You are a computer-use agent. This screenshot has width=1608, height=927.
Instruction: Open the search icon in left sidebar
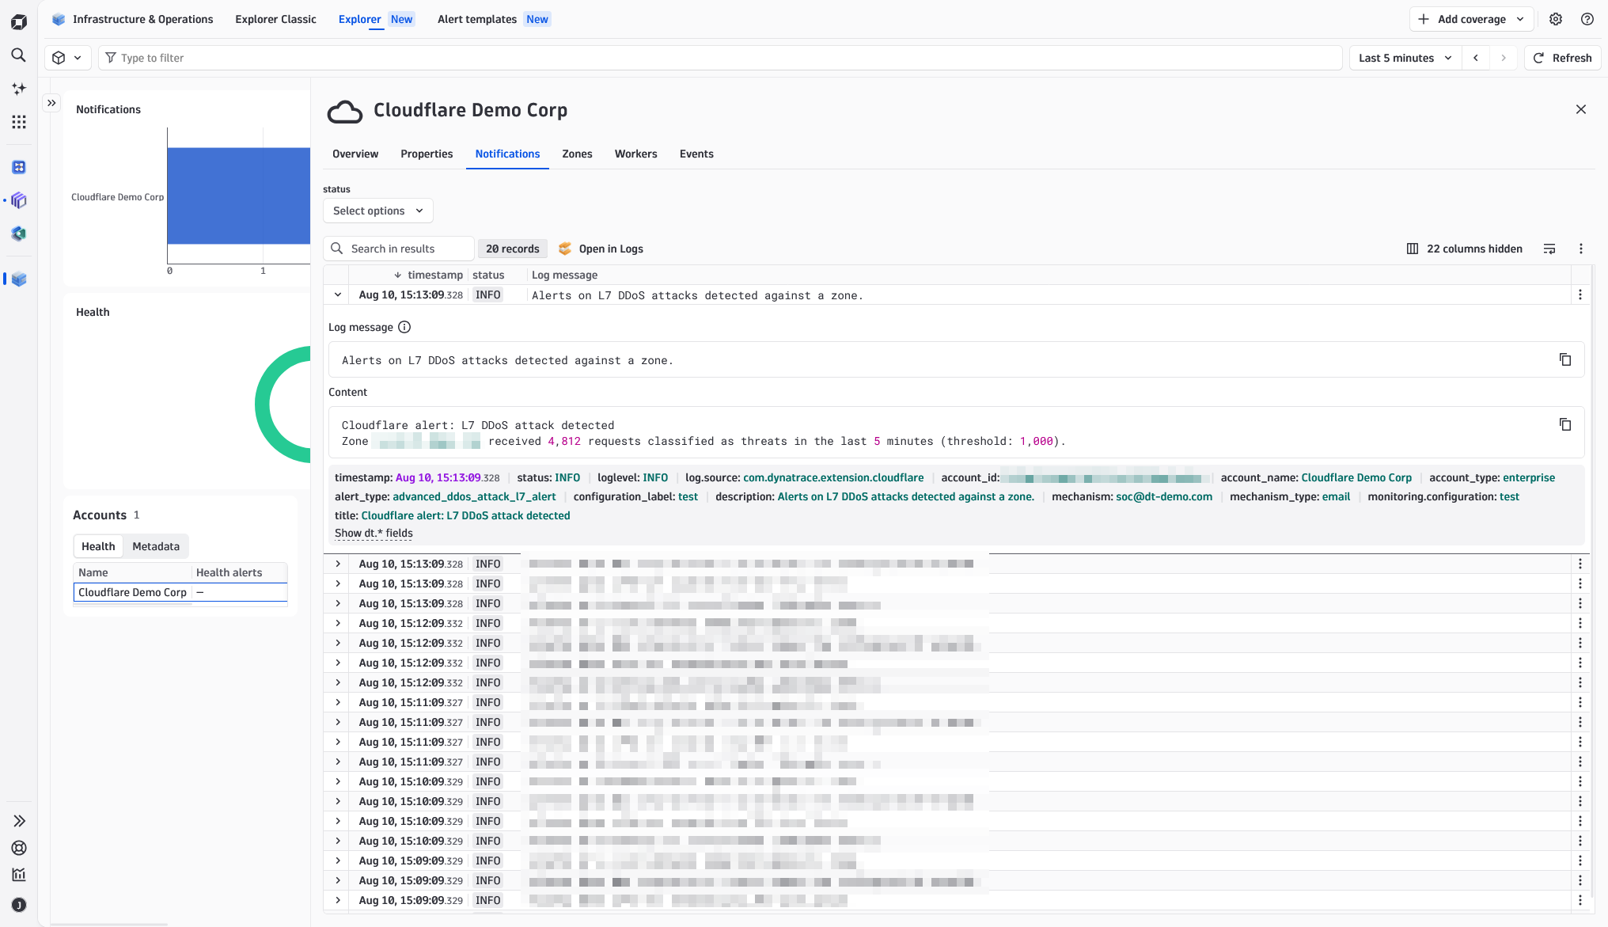(19, 55)
